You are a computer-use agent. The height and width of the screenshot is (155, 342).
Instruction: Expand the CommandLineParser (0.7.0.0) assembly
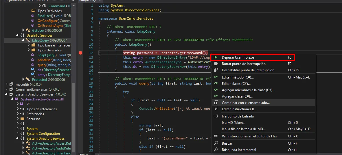click(7, 89)
